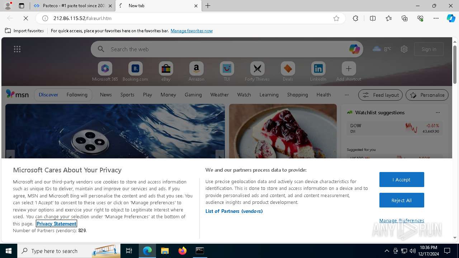This screenshot has height=258, width=459.
Task: Focus the Search the web field
Action: click(227, 49)
